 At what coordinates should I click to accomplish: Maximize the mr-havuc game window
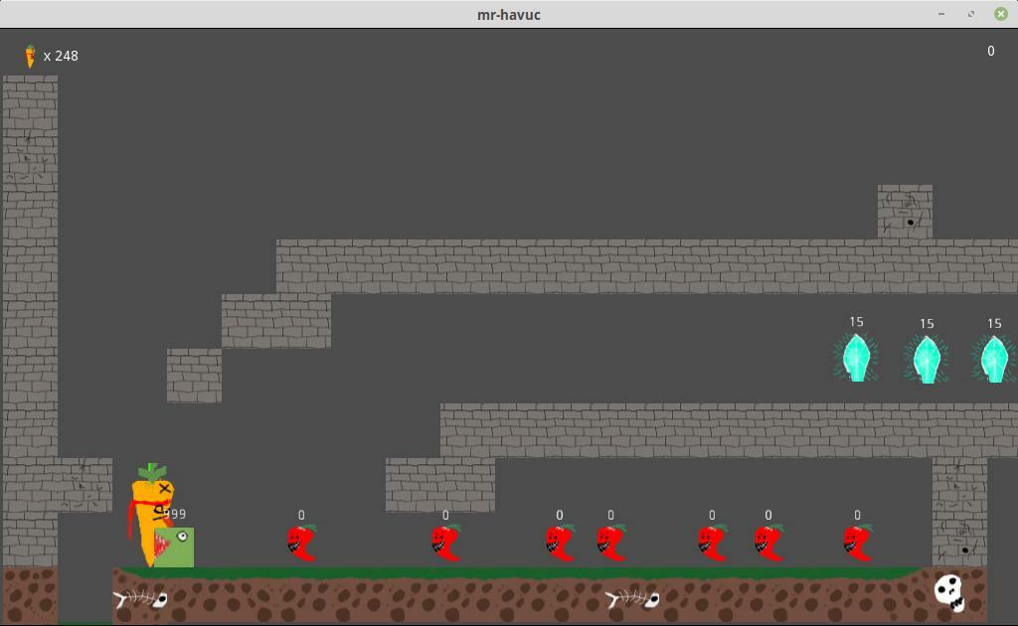click(x=971, y=14)
